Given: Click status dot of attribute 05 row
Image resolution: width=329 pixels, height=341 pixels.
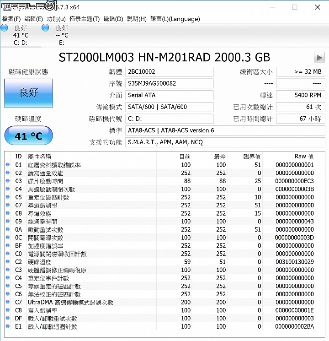Looking at the screenshot, I should pyautogui.click(x=8, y=197).
